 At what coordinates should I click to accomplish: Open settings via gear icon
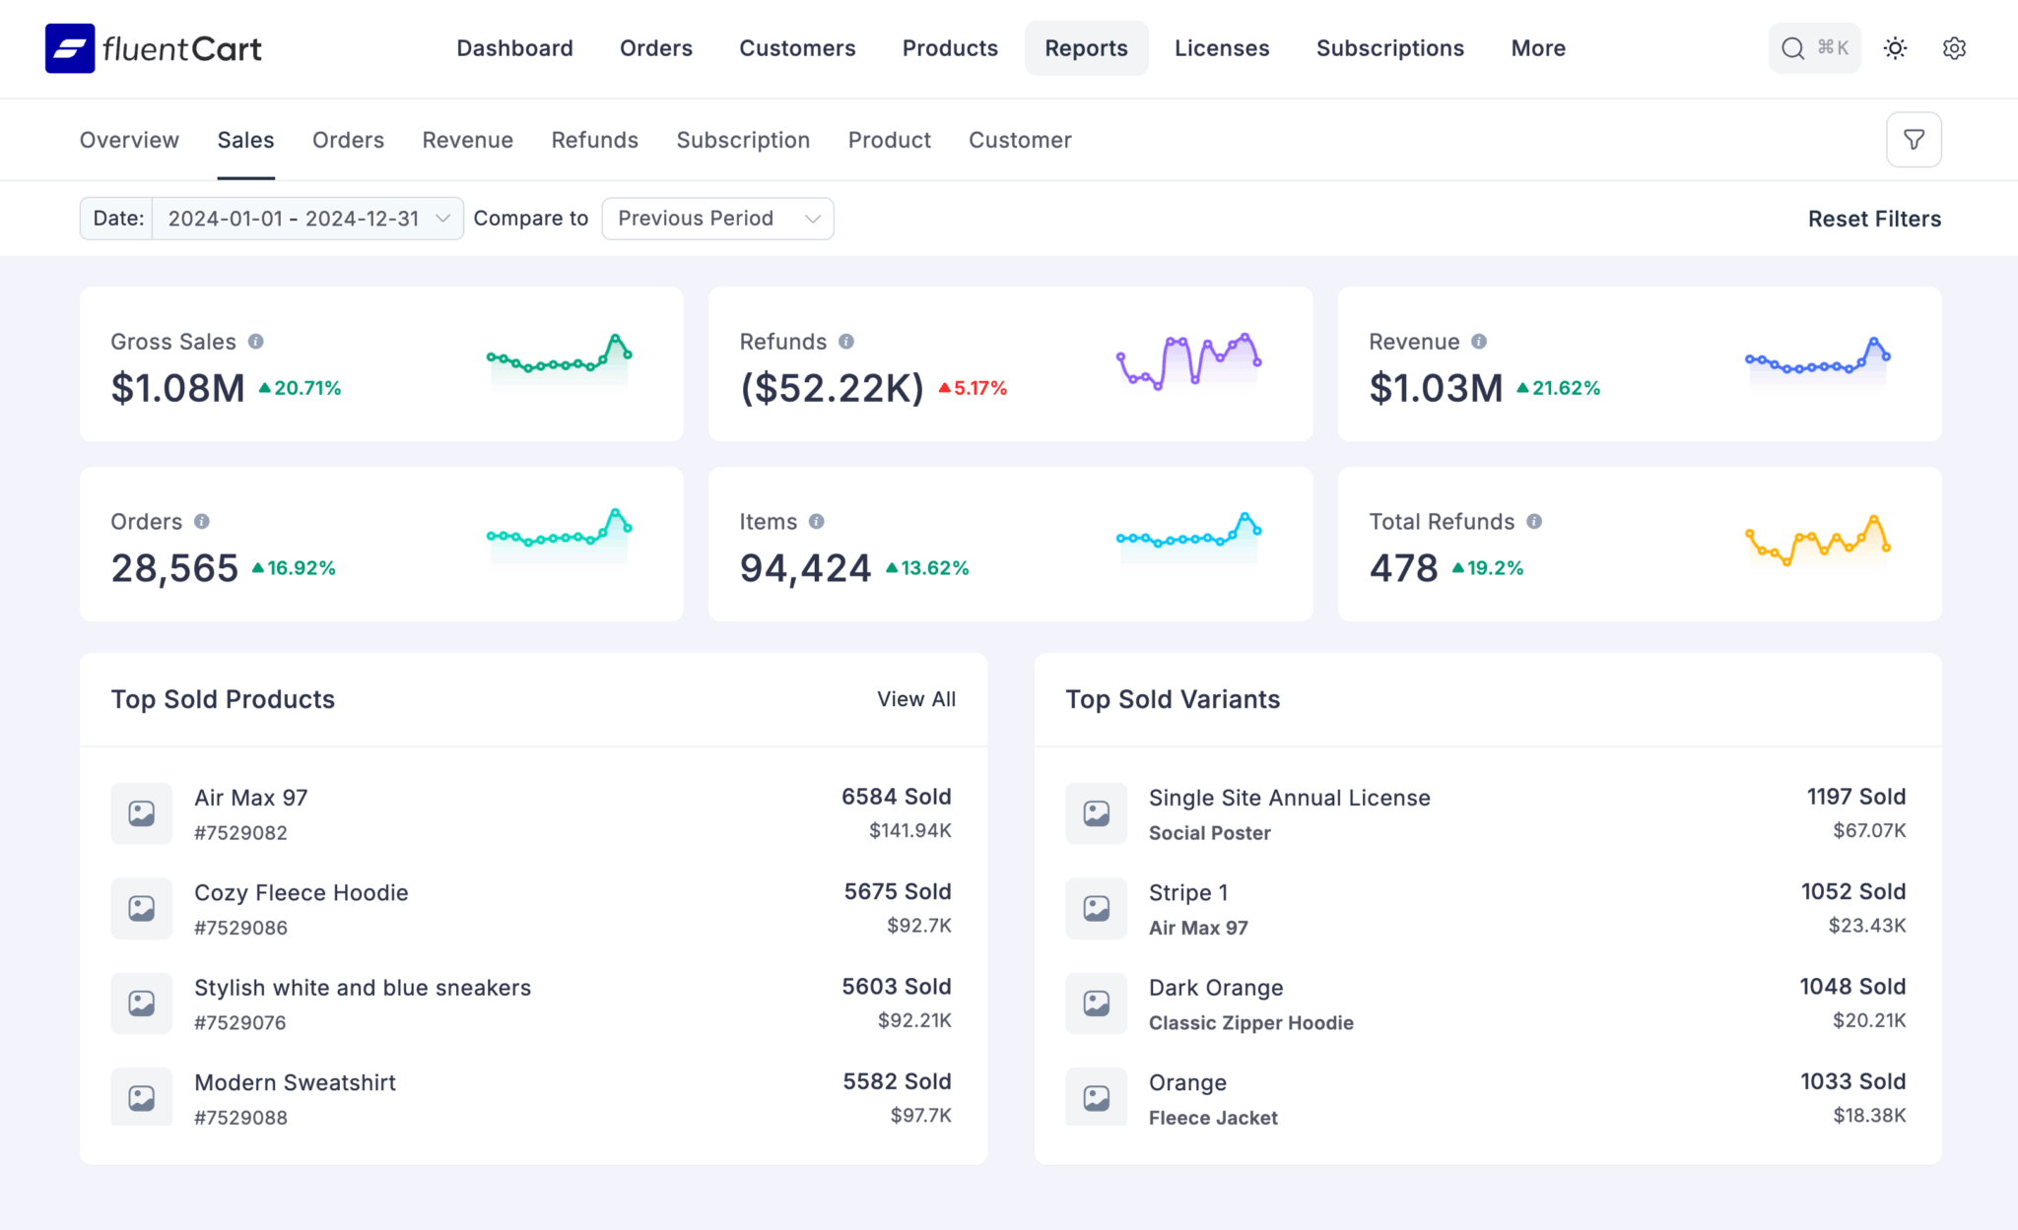click(1954, 47)
